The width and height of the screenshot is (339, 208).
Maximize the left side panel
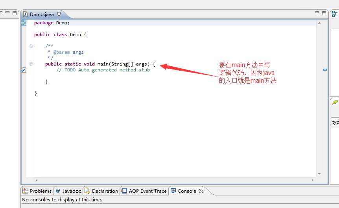(x=15, y=13)
